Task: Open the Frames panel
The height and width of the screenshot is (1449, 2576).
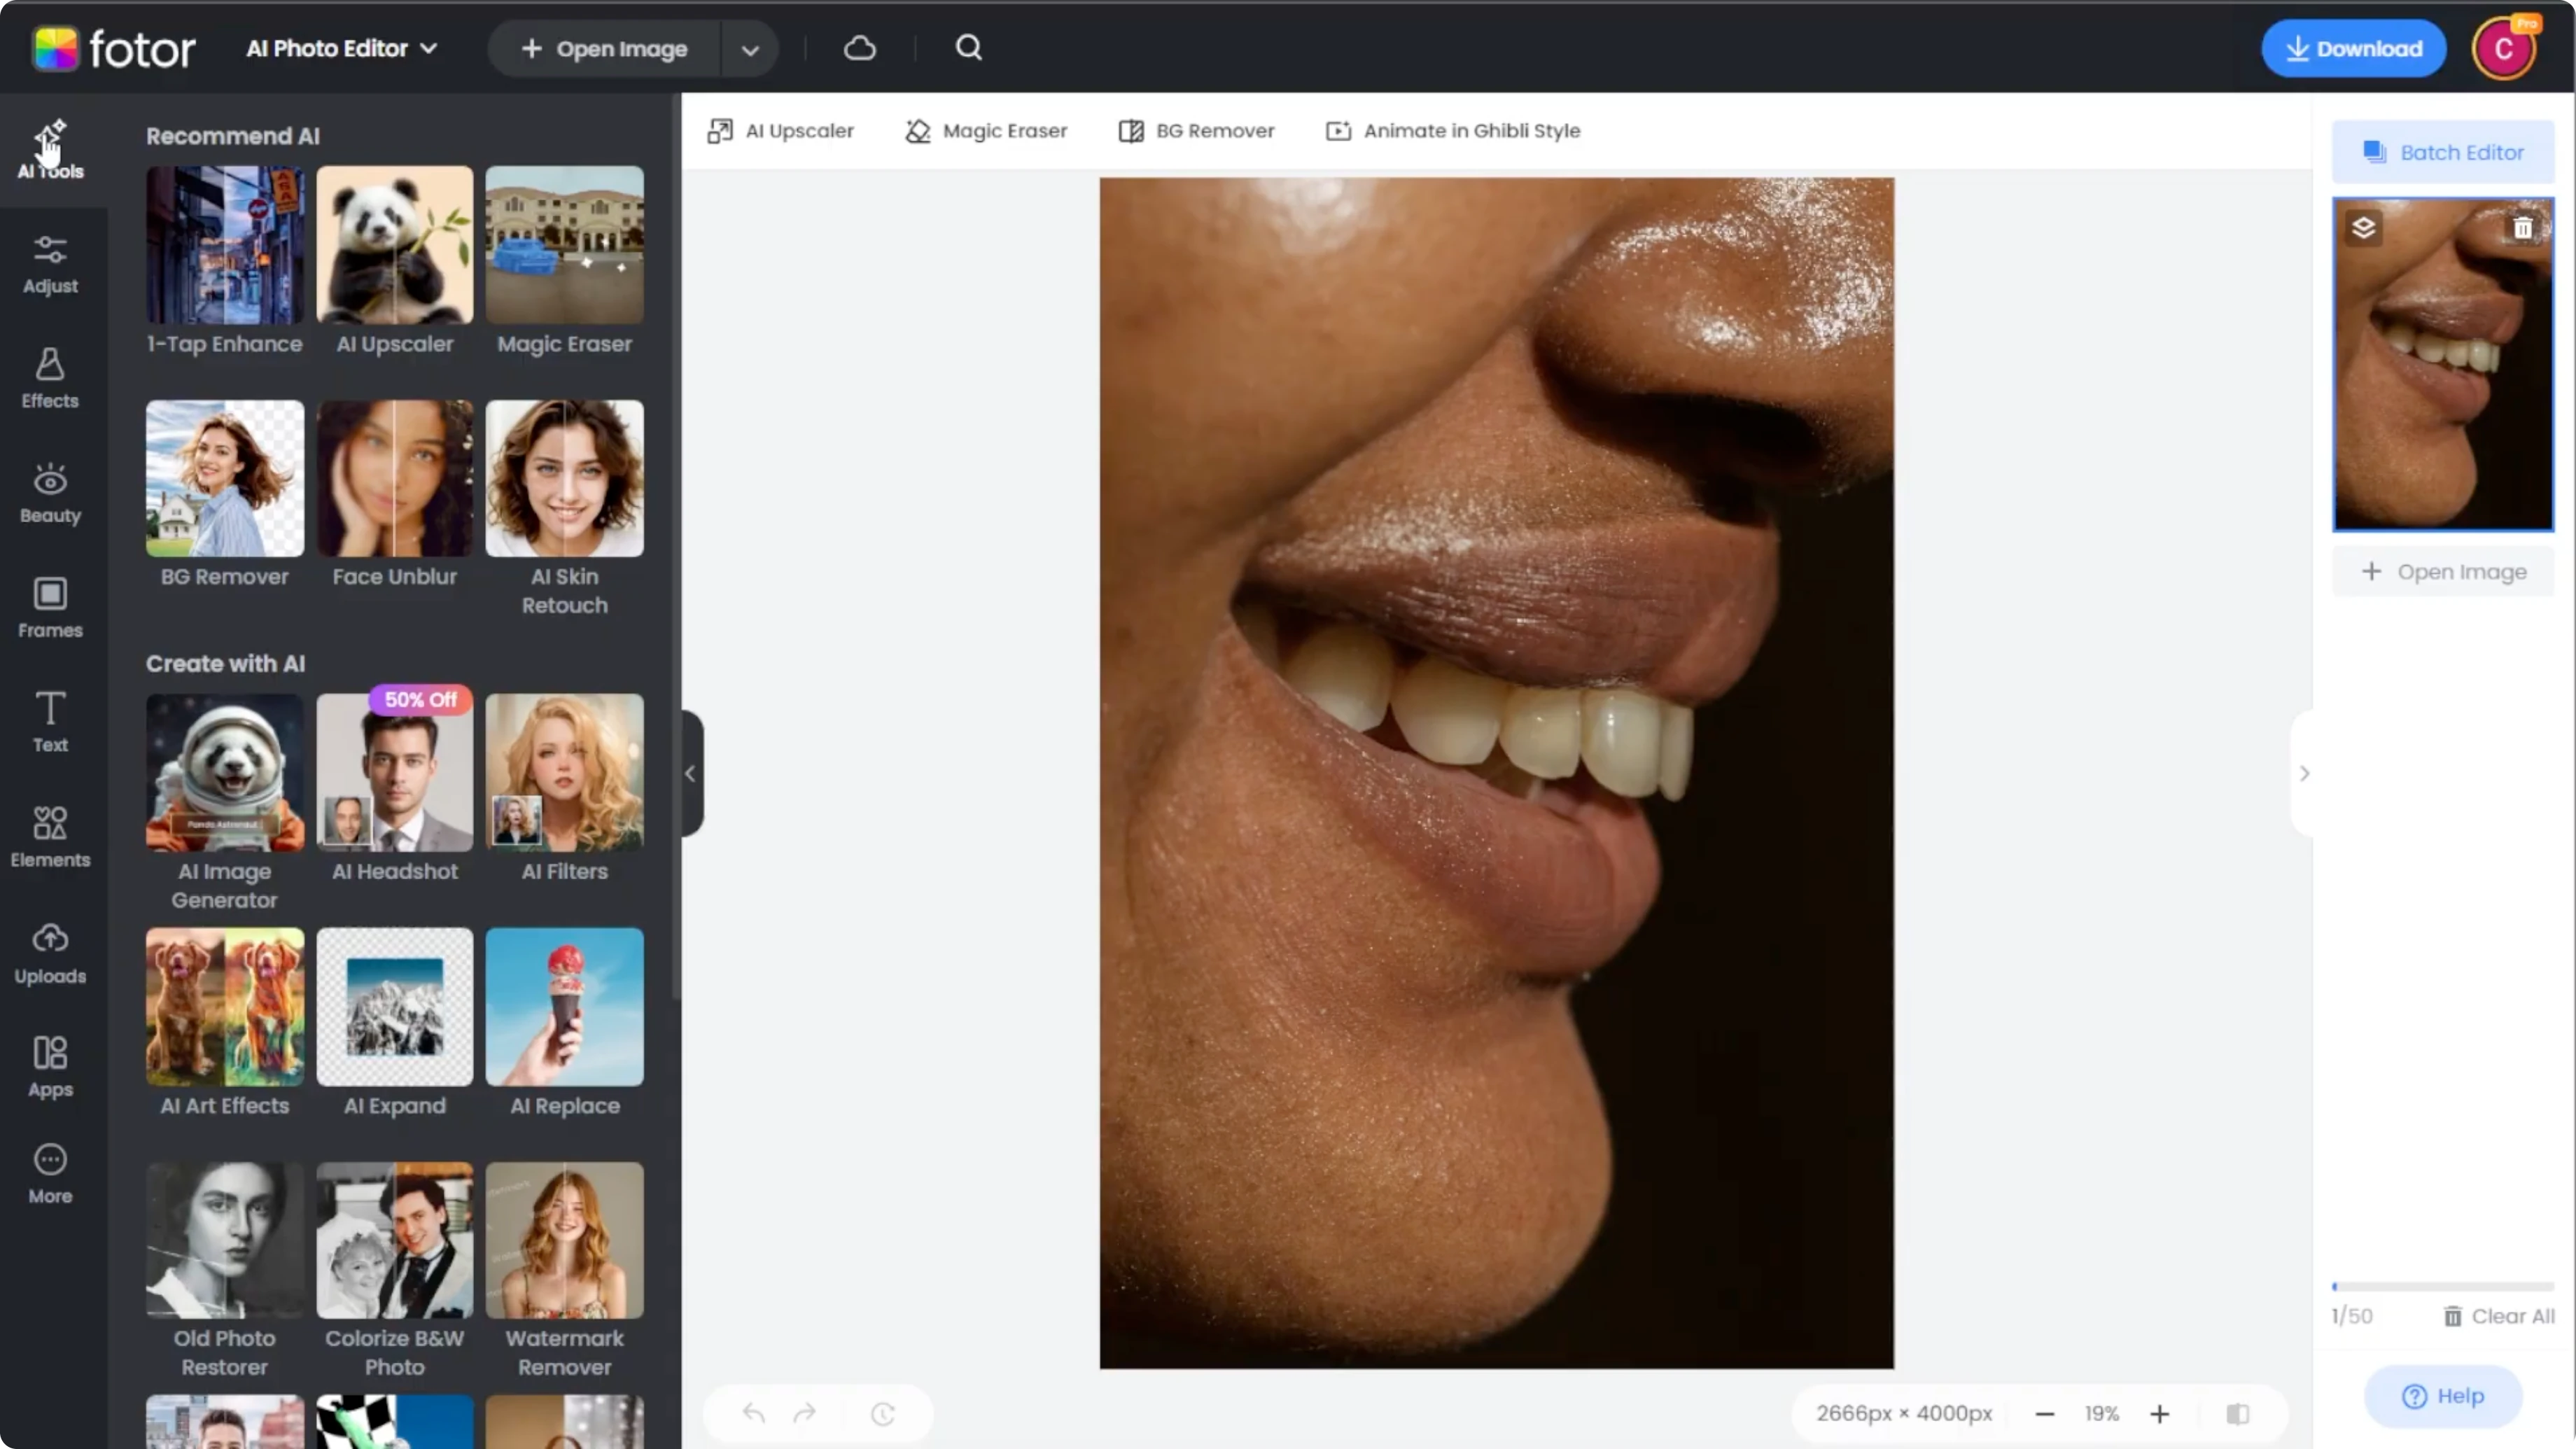Action: [50, 608]
